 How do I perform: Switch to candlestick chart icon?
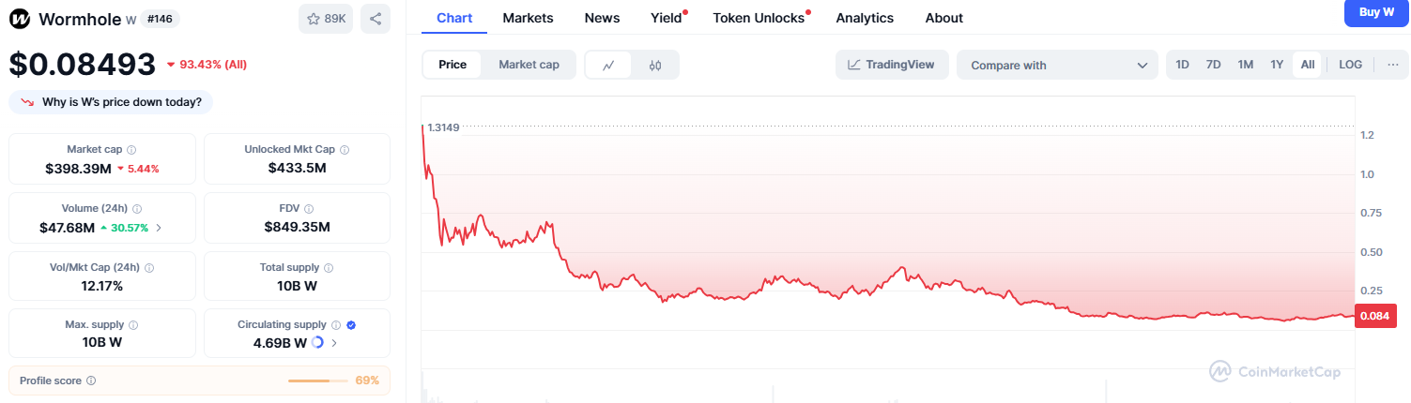pyautogui.click(x=655, y=65)
